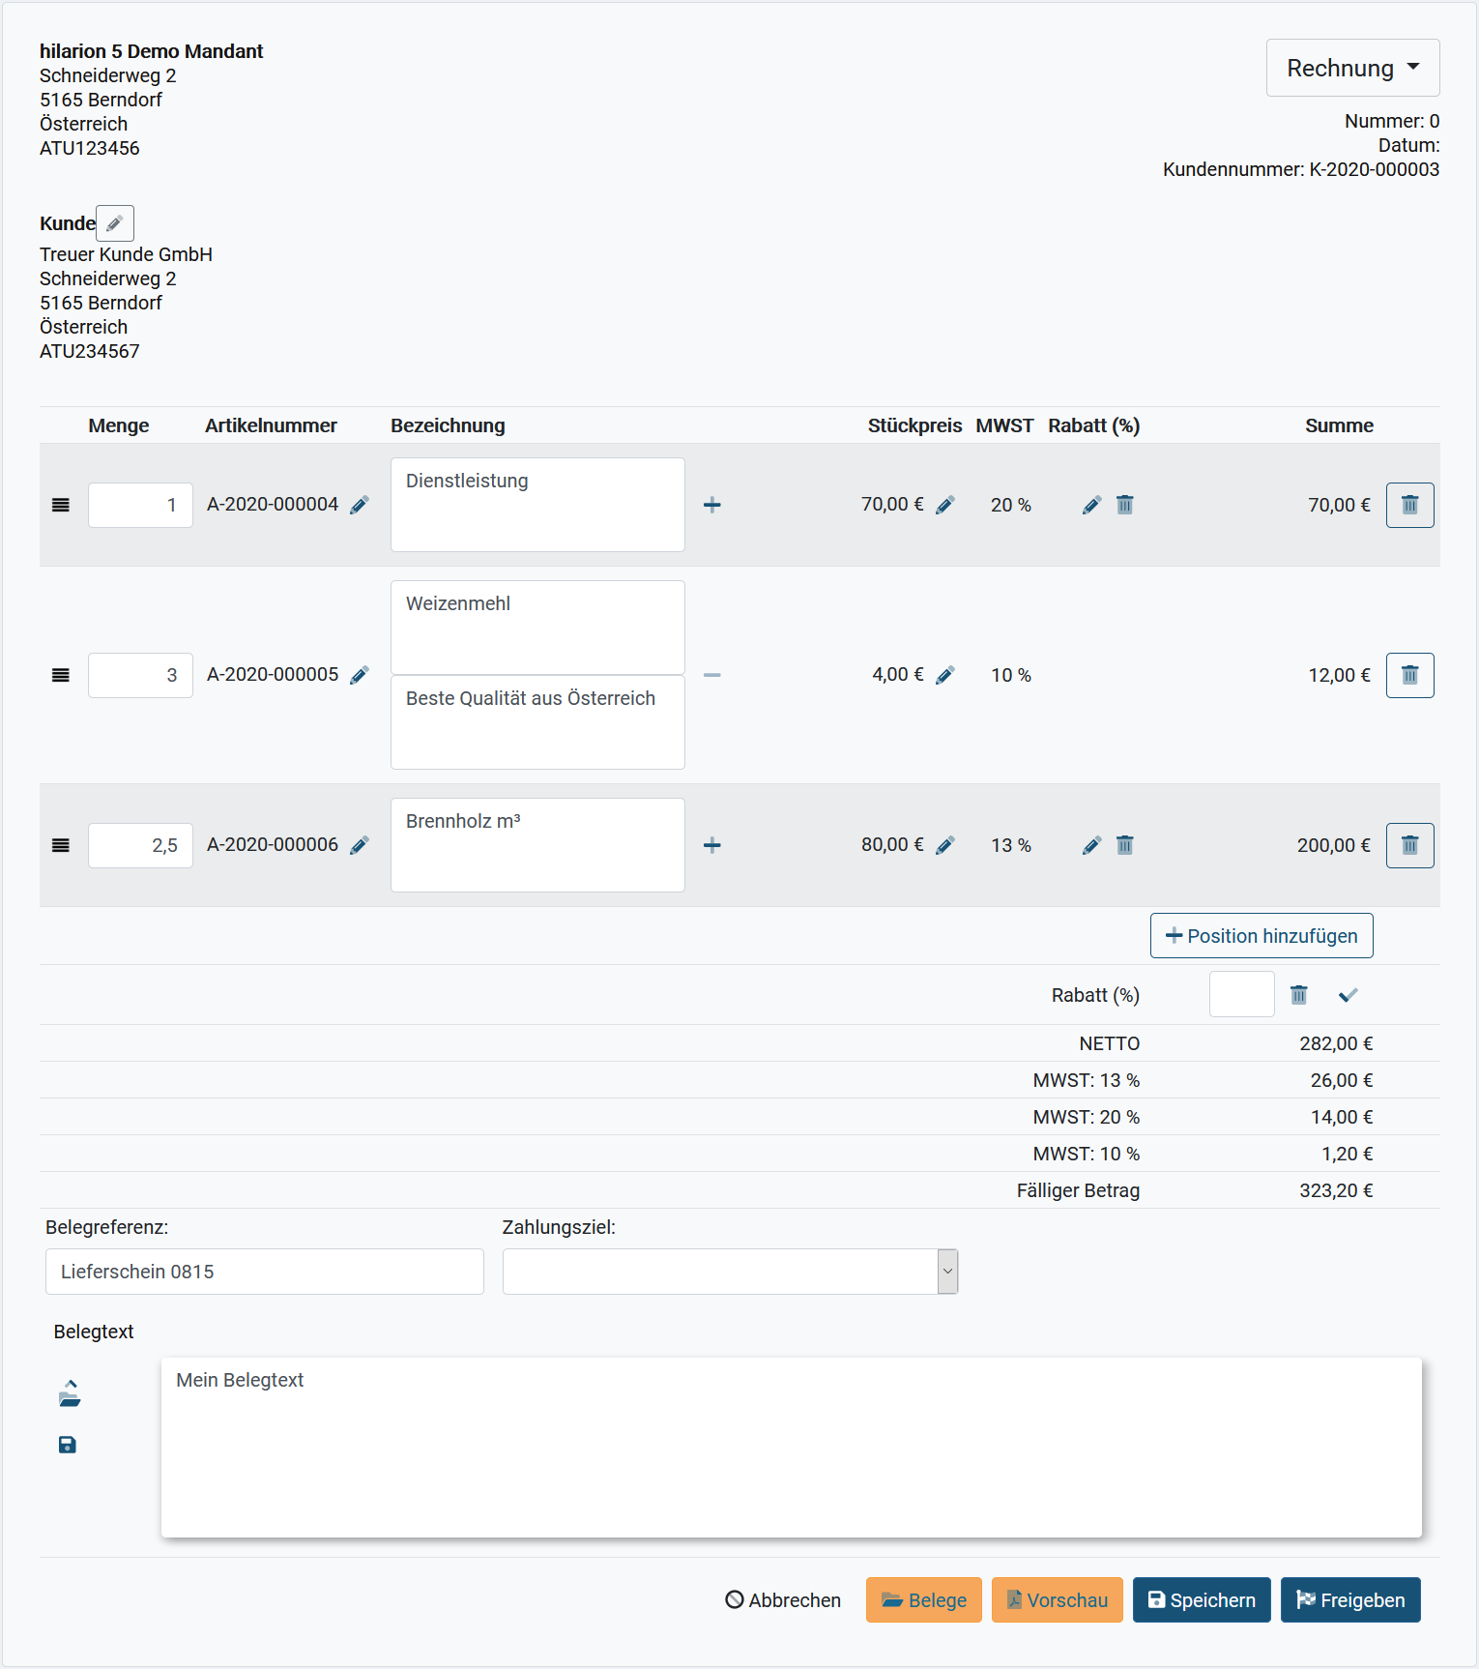Edit article number A-2020-000005
Viewport: 1479px width, 1669px height.
point(360,675)
